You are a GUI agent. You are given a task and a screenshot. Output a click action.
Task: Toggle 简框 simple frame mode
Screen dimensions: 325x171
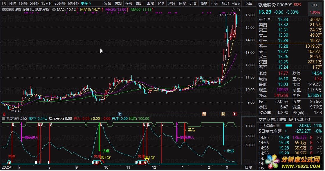tap(204, 3)
